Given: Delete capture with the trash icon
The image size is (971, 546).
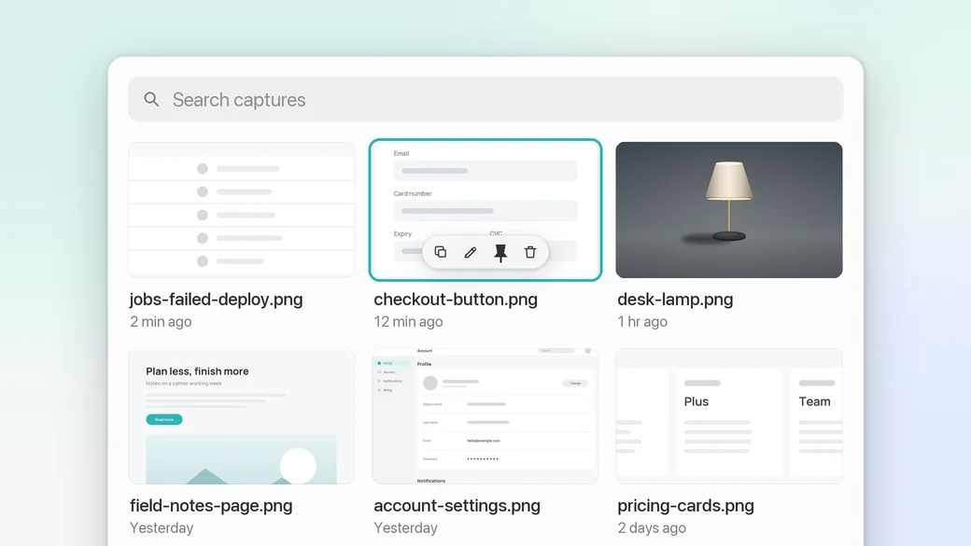Looking at the screenshot, I should (x=530, y=252).
